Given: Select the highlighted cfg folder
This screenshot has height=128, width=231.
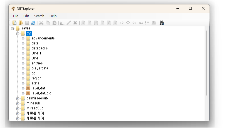Looking at the screenshot, I should (x=29, y=33).
